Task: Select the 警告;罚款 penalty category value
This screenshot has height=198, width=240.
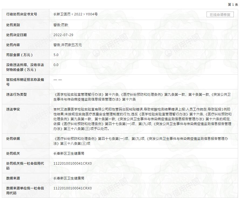Action: coord(61,25)
